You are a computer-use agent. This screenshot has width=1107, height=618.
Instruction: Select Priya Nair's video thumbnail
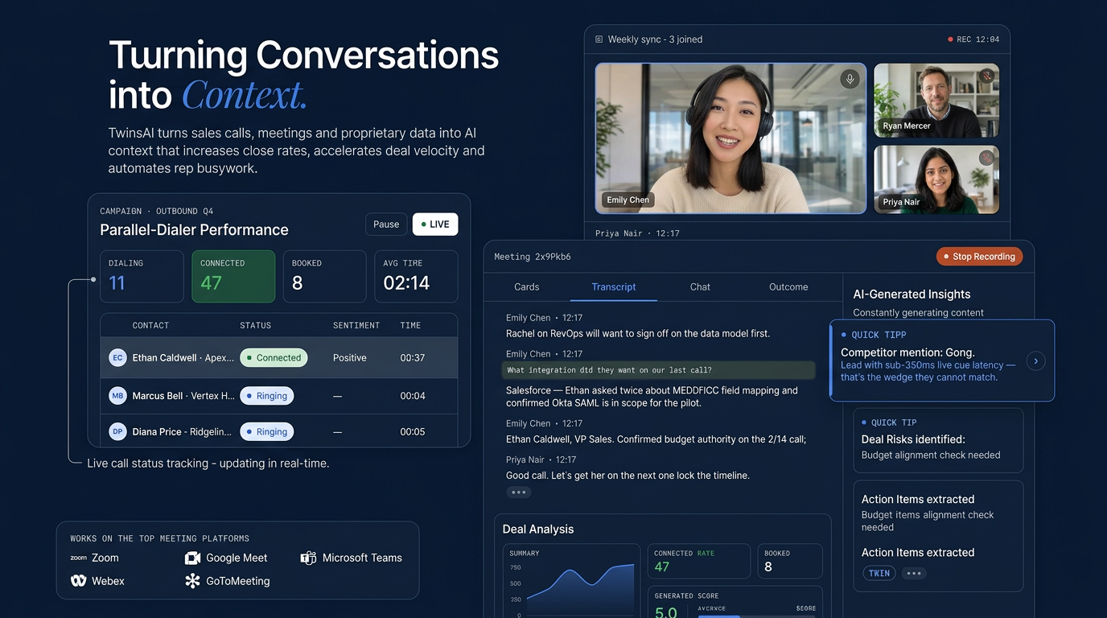click(936, 179)
